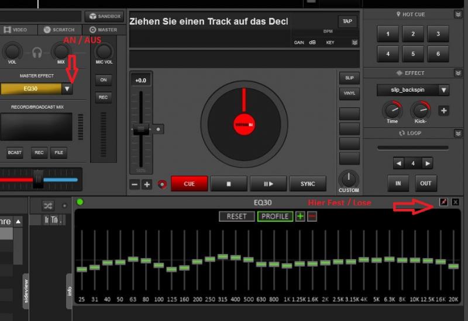This screenshot has width=468, height=321.
Task: Click the 1K EQ band slider
Action: click(x=287, y=265)
